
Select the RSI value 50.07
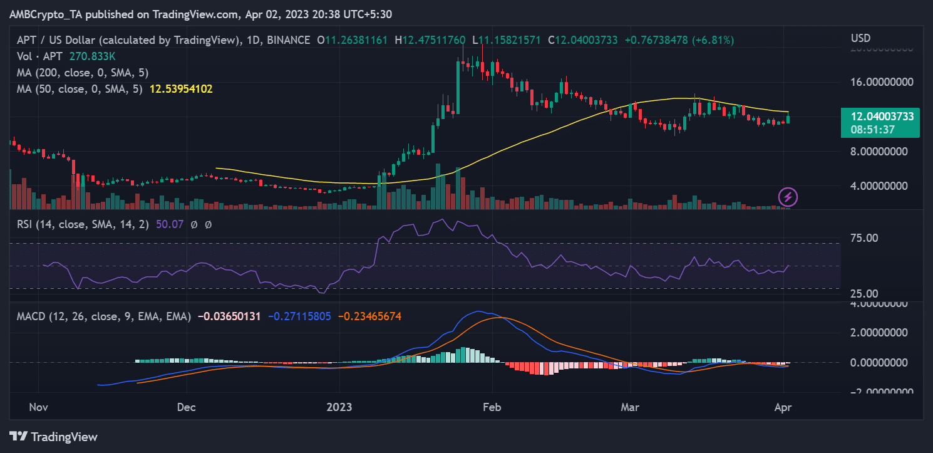point(168,224)
